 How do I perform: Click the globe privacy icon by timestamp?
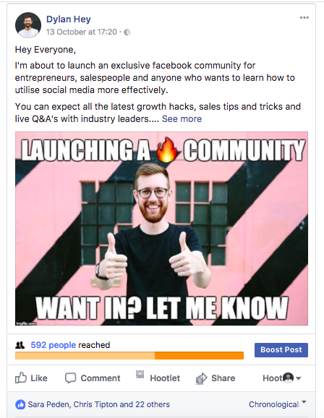(x=127, y=32)
